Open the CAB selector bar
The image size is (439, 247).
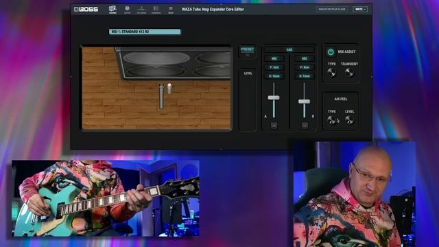[x=289, y=49]
